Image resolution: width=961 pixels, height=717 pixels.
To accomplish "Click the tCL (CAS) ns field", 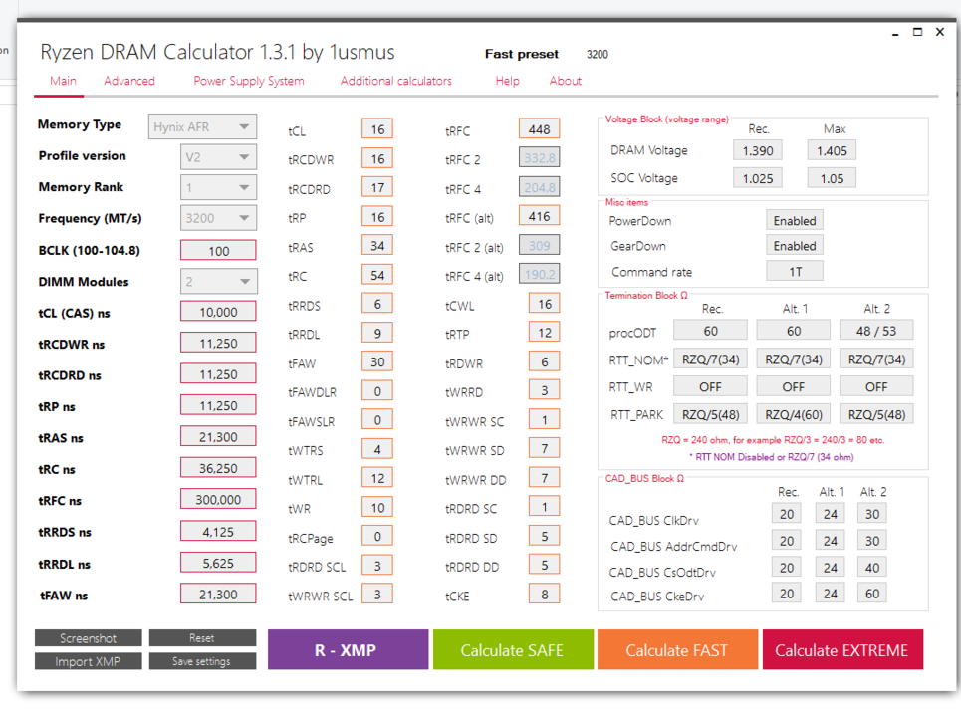I will [x=218, y=312].
